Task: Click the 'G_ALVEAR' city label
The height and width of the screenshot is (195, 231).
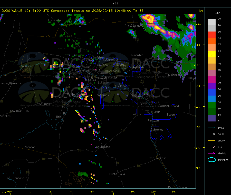Action: tap(153, 112)
